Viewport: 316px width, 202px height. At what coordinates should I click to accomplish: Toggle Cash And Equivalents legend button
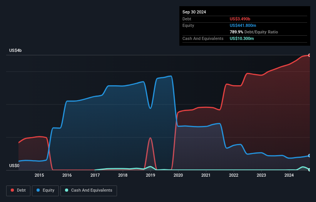tap(89, 190)
